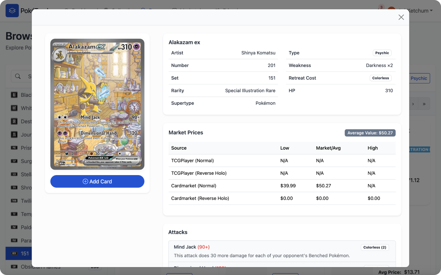
Task: Close the Alakazam ex card details dialog
Action: tap(401, 17)
